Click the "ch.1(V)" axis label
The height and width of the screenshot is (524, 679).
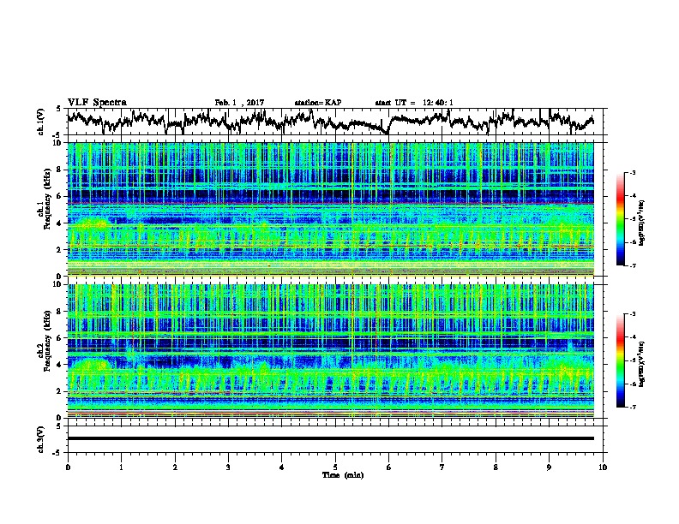click(x=41, y=122)
